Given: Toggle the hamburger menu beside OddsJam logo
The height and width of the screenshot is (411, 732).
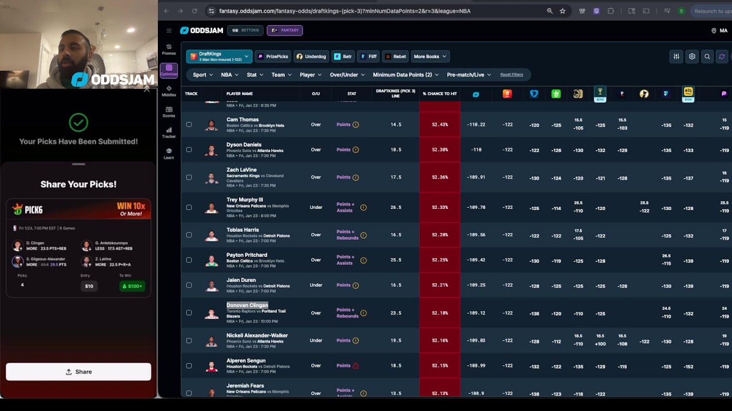Looking at the screenshot, I should (169, 30).
